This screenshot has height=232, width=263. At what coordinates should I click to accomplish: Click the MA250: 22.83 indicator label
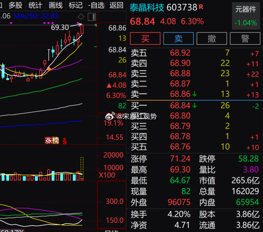36,16
